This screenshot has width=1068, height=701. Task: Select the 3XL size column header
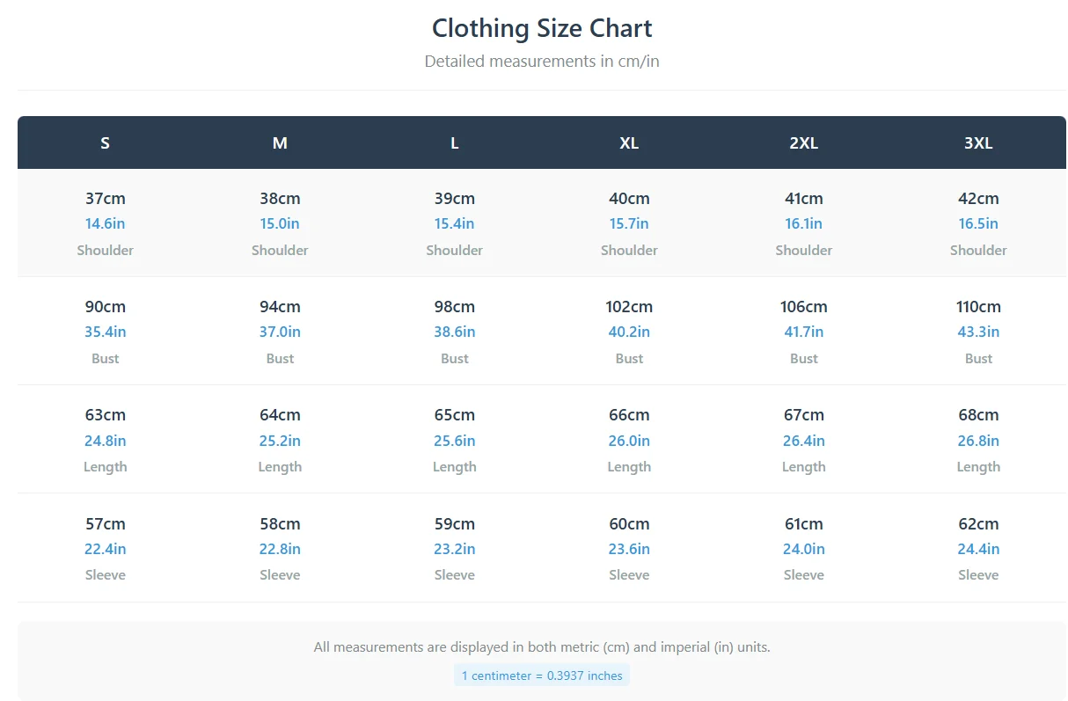click(978, 142)
